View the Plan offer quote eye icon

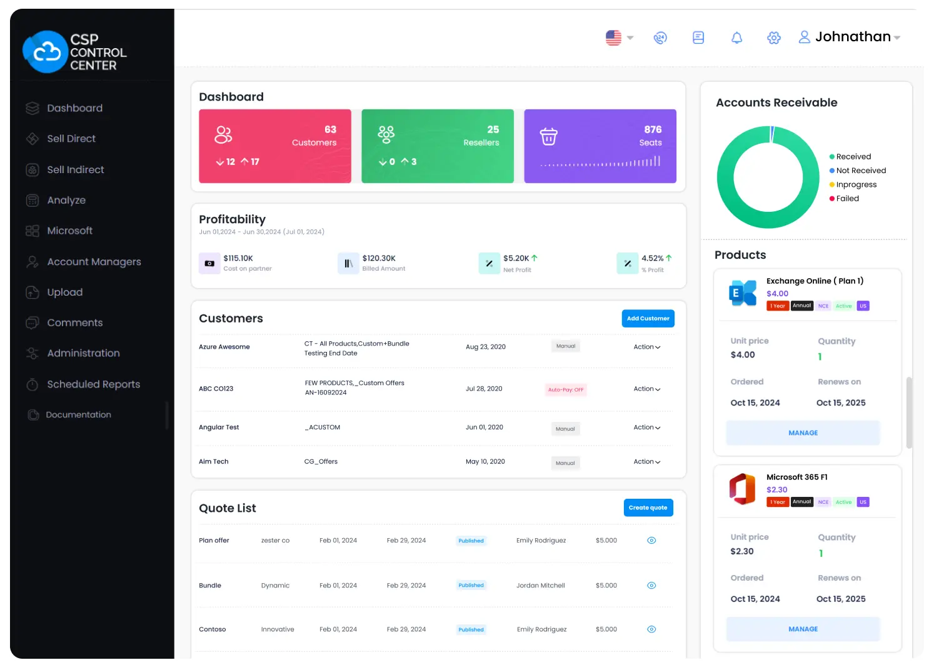[651, 541]
